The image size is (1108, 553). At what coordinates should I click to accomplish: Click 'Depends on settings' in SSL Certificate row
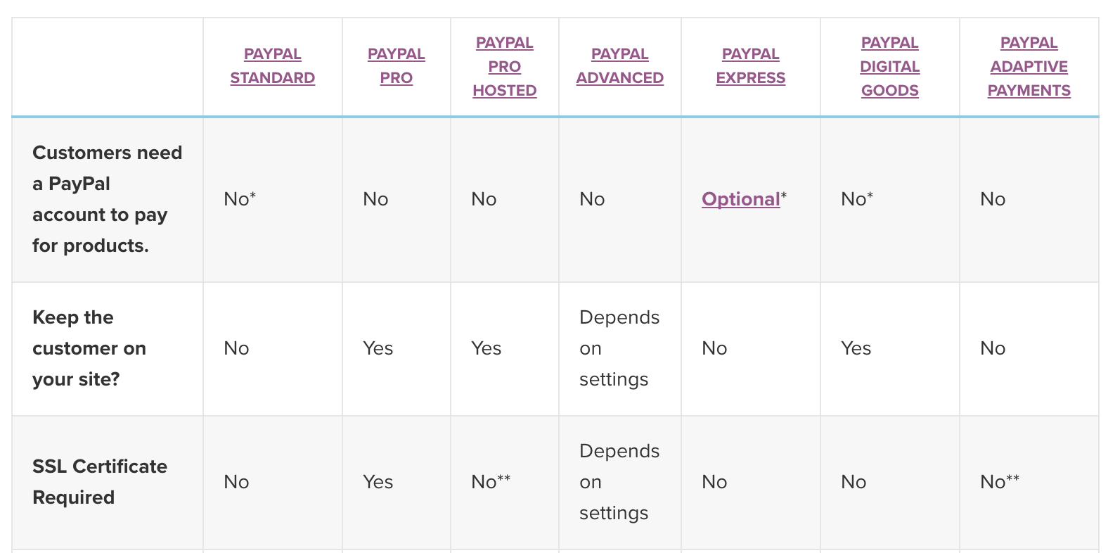coord(619,482)
